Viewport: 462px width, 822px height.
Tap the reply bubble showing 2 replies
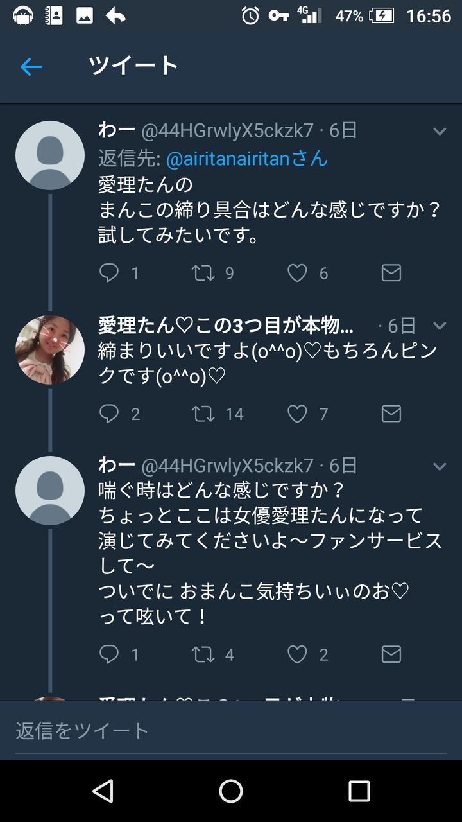109,414
